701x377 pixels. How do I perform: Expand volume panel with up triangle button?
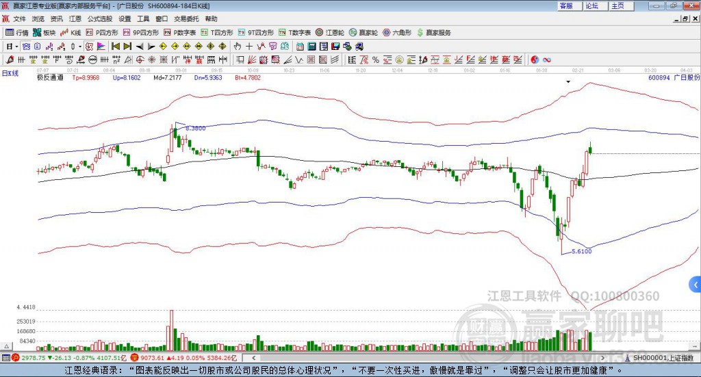click(x=6, y=346)
